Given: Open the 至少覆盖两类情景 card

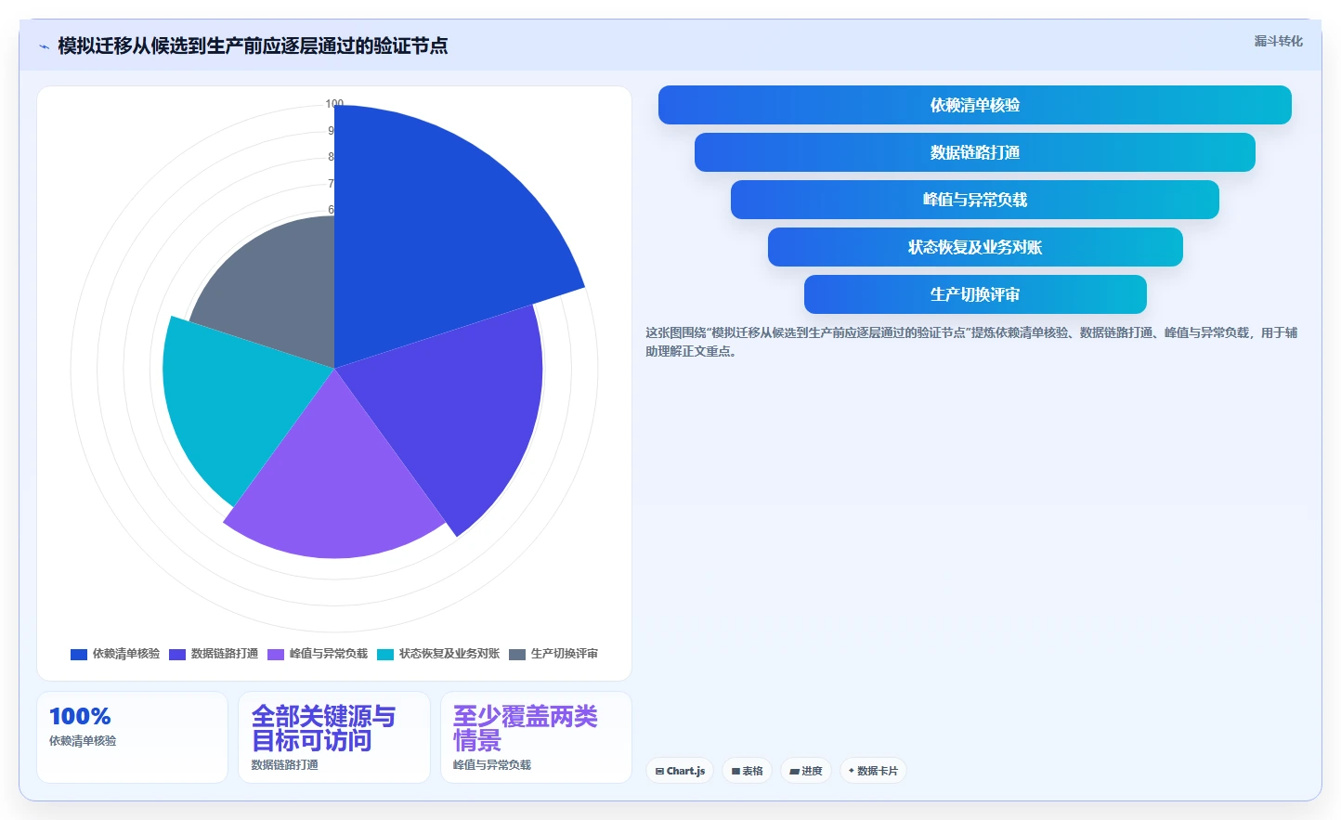Looking at the screenshot, I should coord(536,737).
